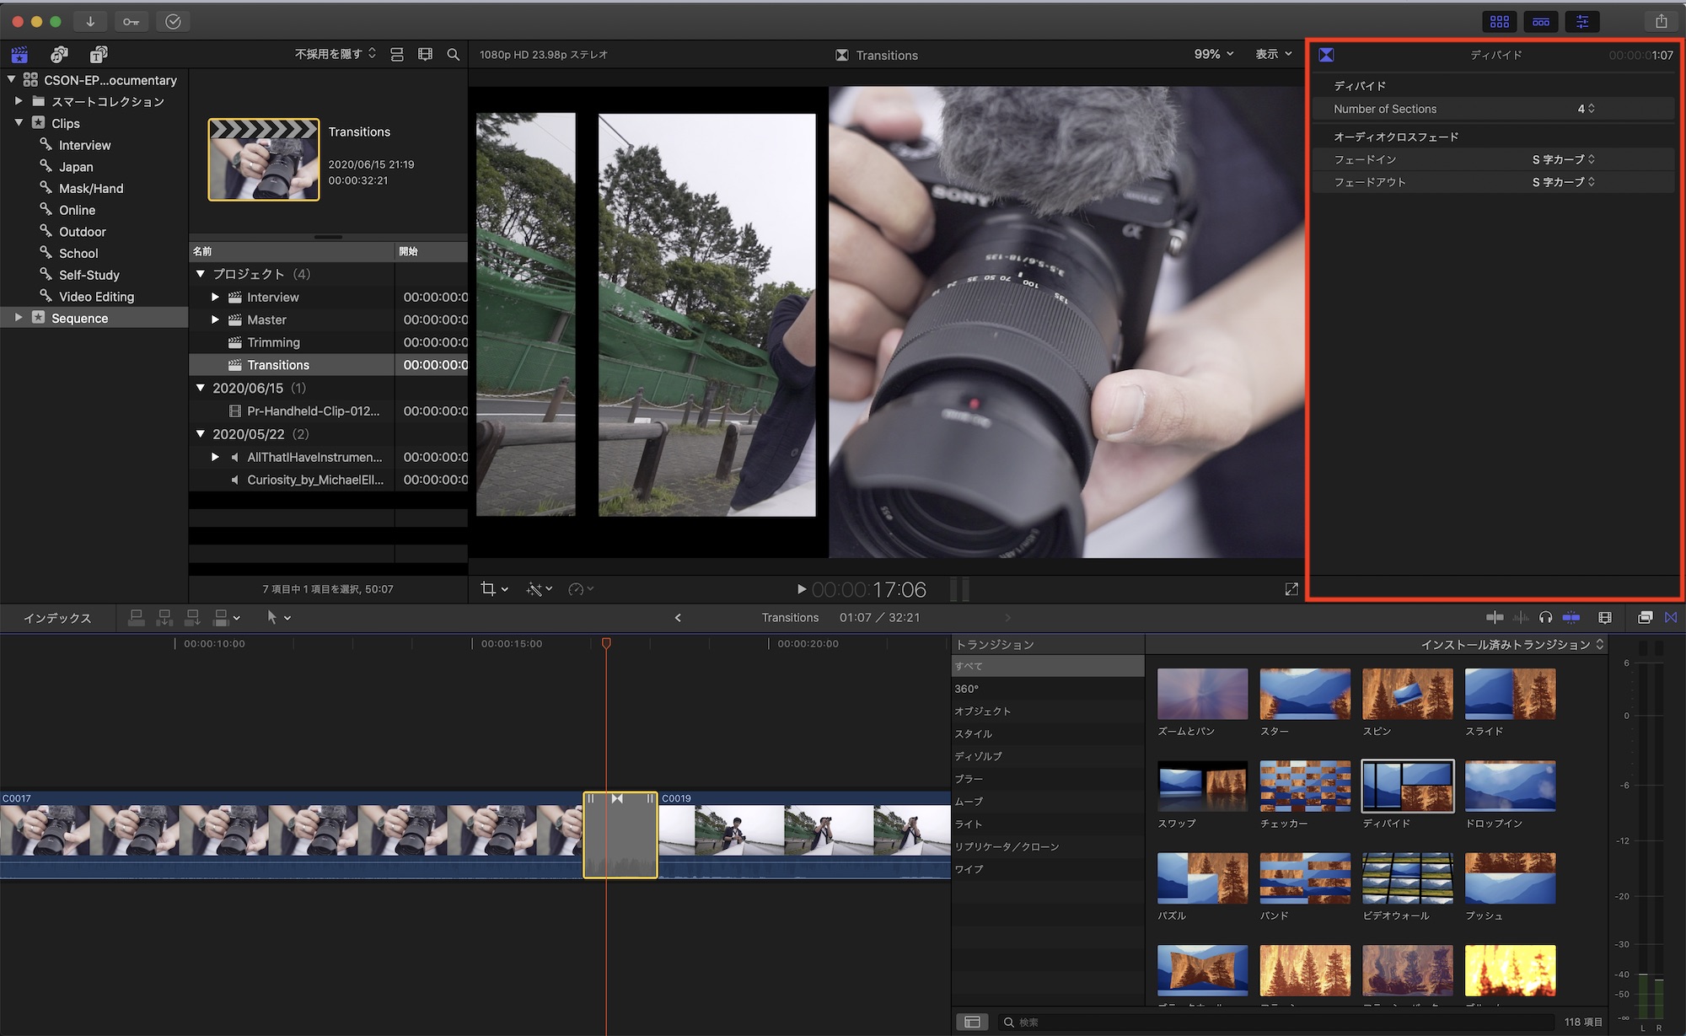This screenshot has height=1036, width=1686.
Task: Toggle audio skimming headphones icon
Action: click(x=1545, y=618)
